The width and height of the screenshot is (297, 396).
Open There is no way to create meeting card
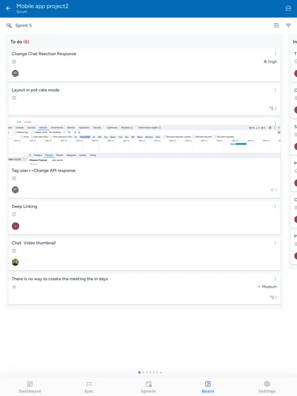coord(144,289)
